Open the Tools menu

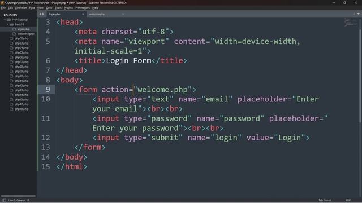tap(58, 8)
